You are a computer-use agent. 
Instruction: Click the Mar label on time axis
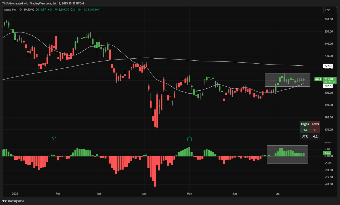(x=99, y=194)
